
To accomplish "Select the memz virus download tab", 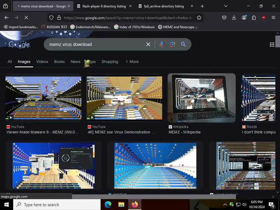I will tap(43, 6).
